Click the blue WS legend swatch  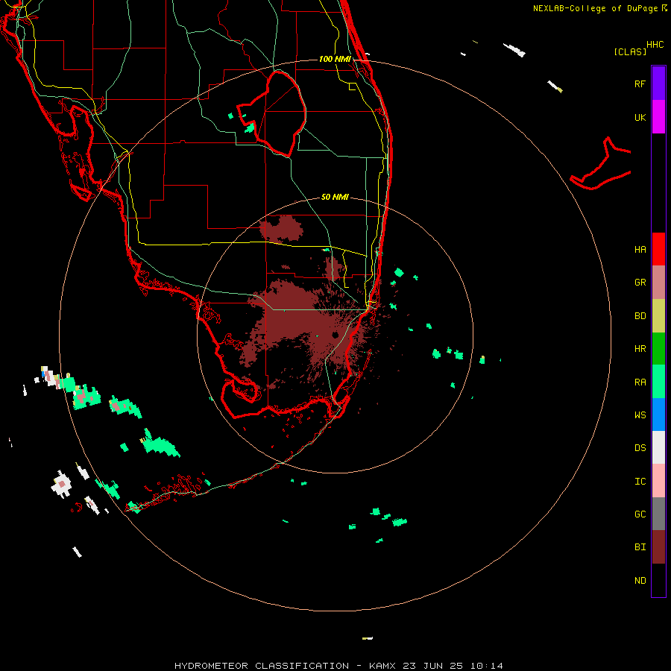(x=658, y=415)
